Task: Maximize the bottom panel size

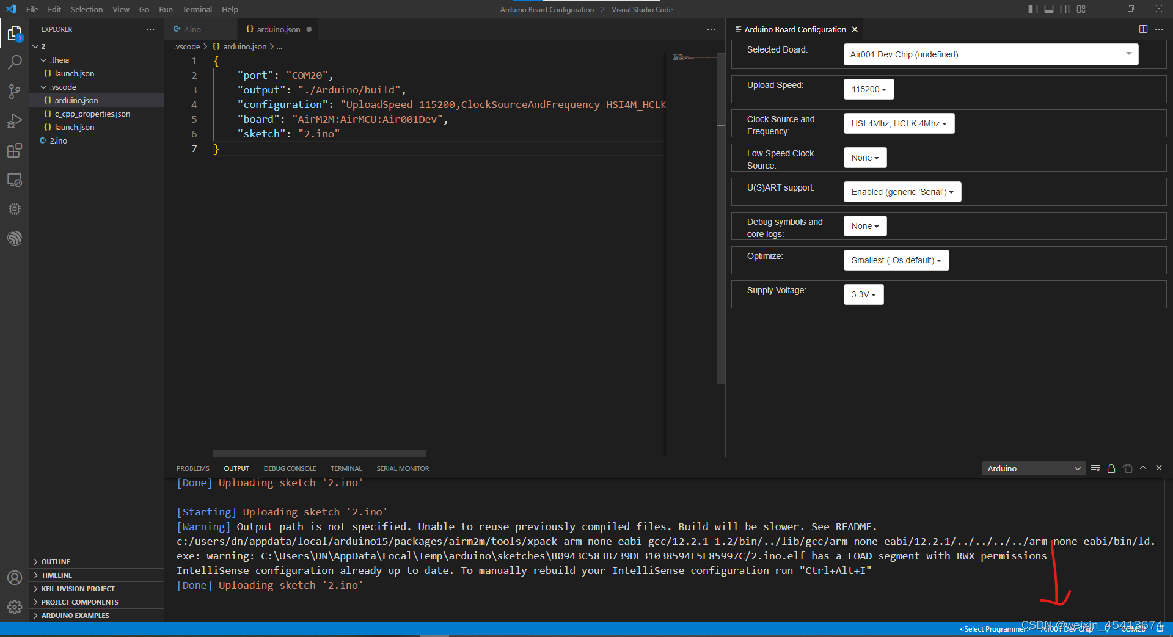Action: click(1143, 468)
